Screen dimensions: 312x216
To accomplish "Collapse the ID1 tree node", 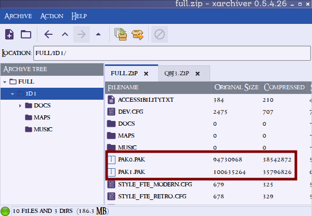I will point(12,94).
